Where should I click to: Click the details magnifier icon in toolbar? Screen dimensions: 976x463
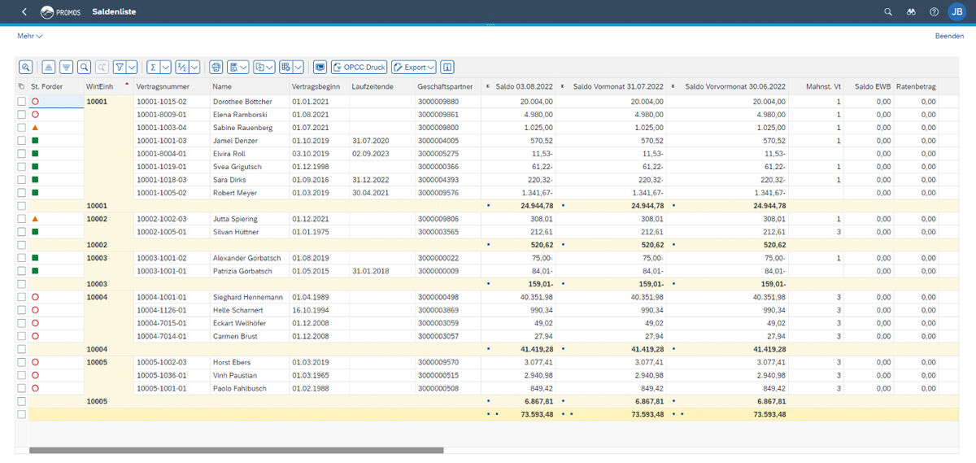pos(25,68)
